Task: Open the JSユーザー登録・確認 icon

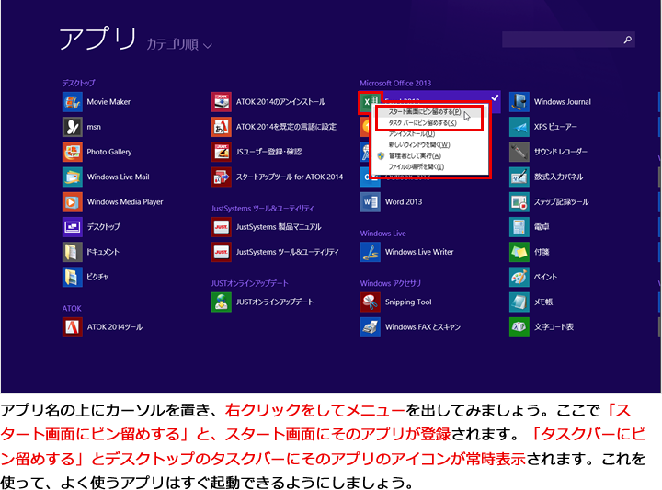Action: (x=222, y=152)
